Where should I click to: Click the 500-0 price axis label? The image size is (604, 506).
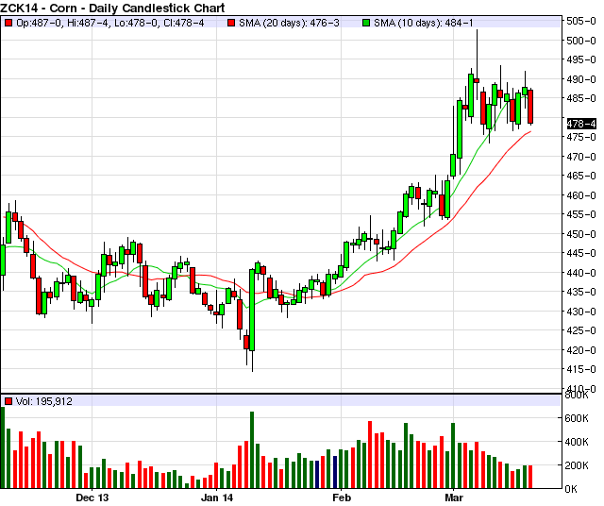581,41
